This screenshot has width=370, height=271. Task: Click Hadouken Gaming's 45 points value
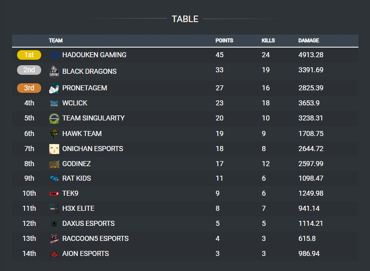click(219, 55)
